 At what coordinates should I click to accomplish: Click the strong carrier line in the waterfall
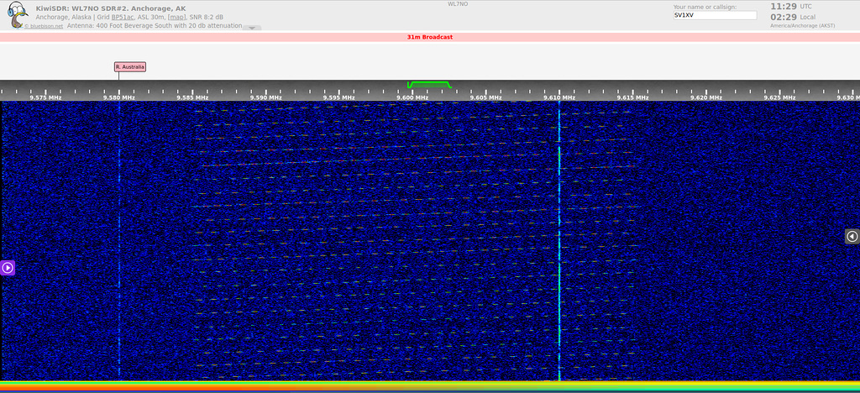pyautogui.click(x=559, y=252)
